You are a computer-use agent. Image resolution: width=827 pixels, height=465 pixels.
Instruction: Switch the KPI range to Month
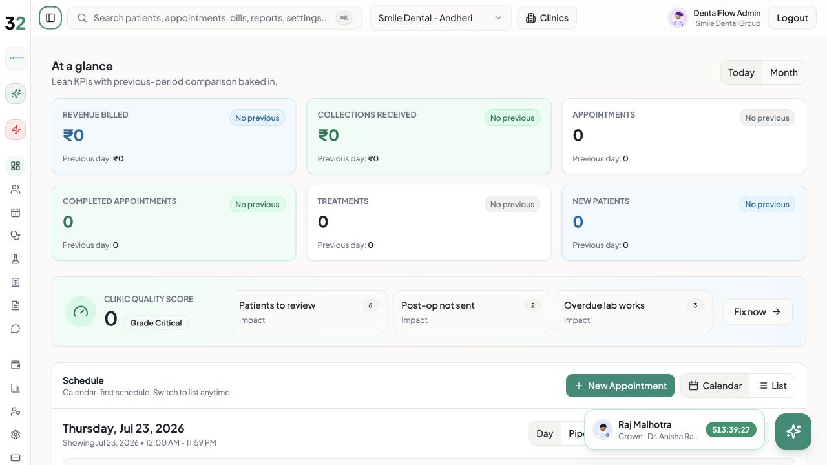(784, 72)
